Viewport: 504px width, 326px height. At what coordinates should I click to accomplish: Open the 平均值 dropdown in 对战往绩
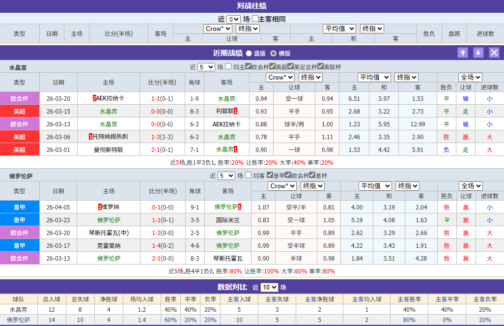pyautogui.click(x=339, y=29)
